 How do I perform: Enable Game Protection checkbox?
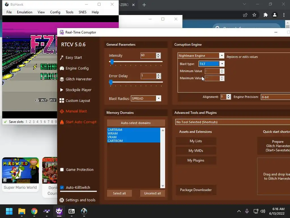(x=62, y=170)
